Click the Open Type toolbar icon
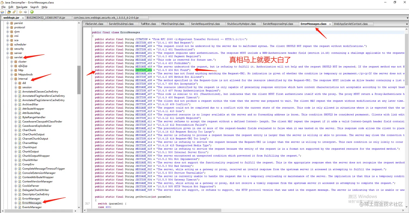 pos(9,12)
